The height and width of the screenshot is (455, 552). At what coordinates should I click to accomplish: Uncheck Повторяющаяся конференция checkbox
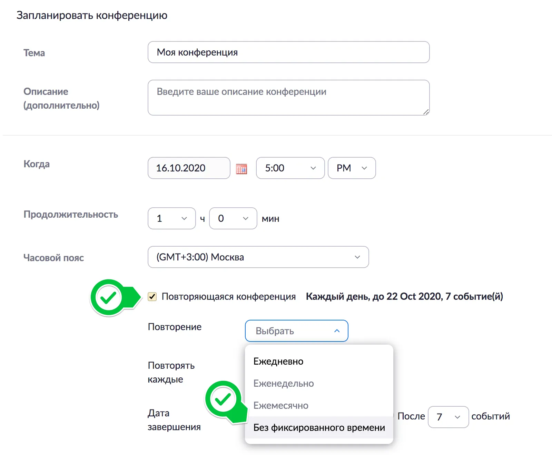pyautogui.click(x=152, y=296)
